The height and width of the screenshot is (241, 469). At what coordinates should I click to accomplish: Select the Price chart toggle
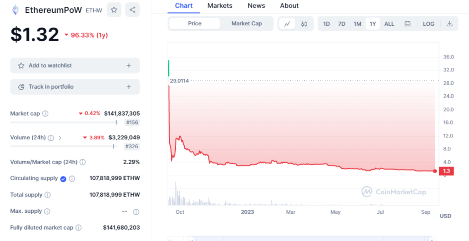coord(195,24)
